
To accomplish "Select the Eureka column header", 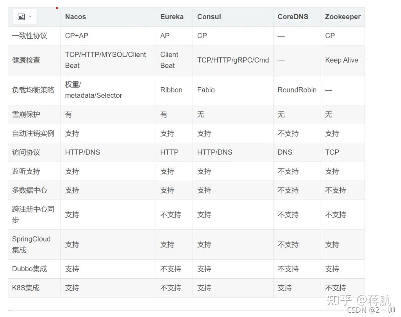I will click(x=172, y=17).
